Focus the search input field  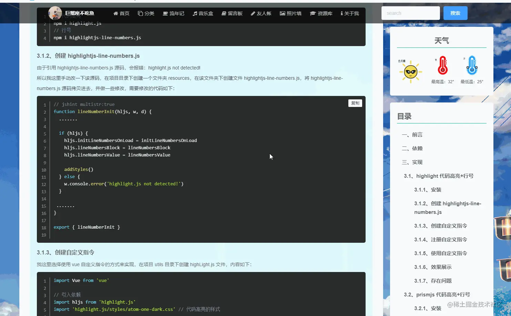tap(411, 13)
